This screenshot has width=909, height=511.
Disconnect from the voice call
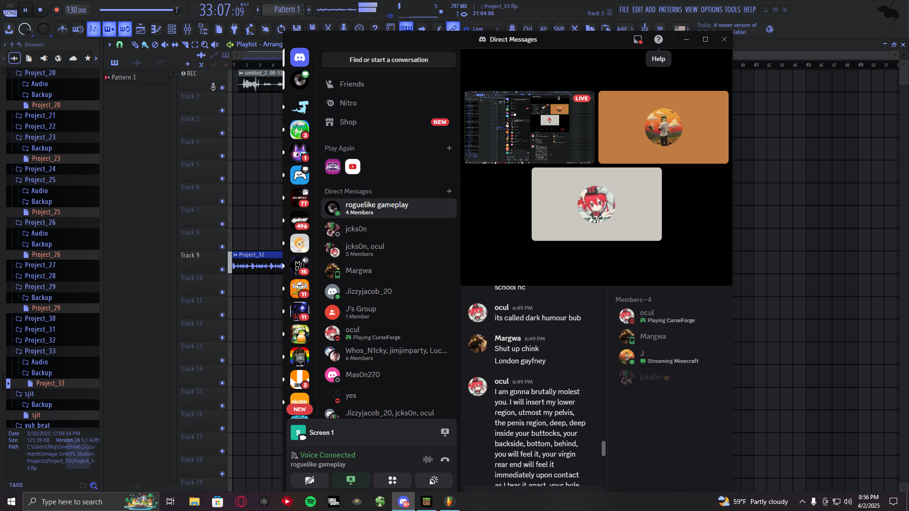click(445, 459)
